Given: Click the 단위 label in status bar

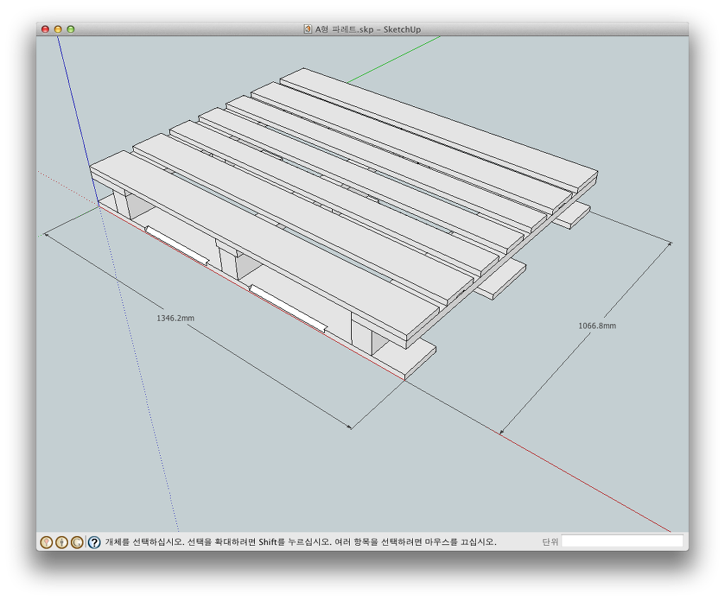Looking at the screenshot, I should [x=549, y=542].
